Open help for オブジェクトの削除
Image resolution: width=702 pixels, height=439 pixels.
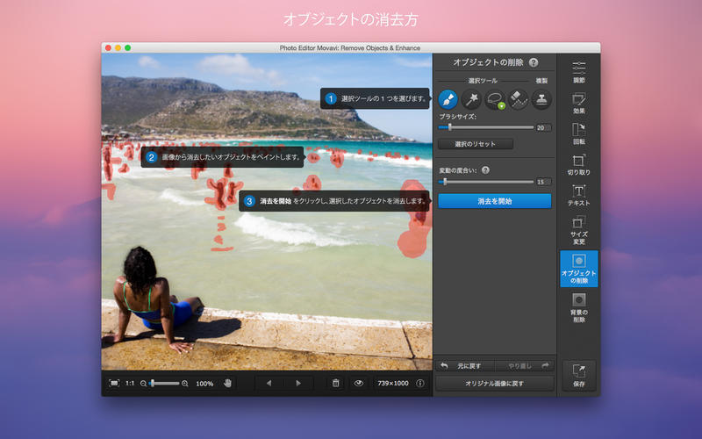pos(534,62)
